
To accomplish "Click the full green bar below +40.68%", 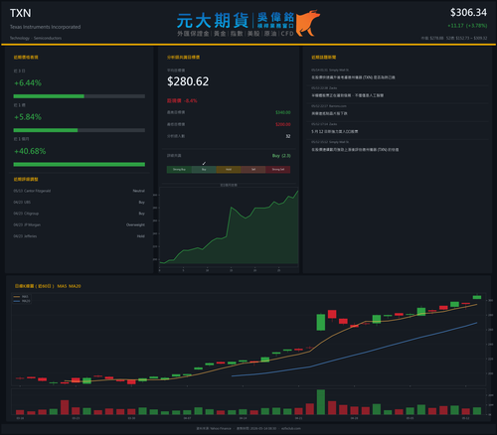I will 80,165.
